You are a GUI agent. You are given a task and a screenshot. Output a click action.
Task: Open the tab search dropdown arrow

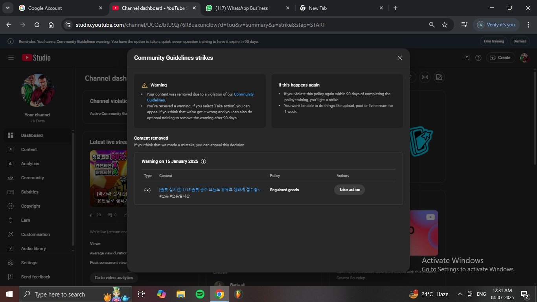[x=7, y=8]
